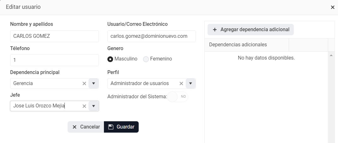Image resolution: width=338 pixels, height=143 pixels.
Task: Clear the Jefe field value
Action: tap(84, 106)
